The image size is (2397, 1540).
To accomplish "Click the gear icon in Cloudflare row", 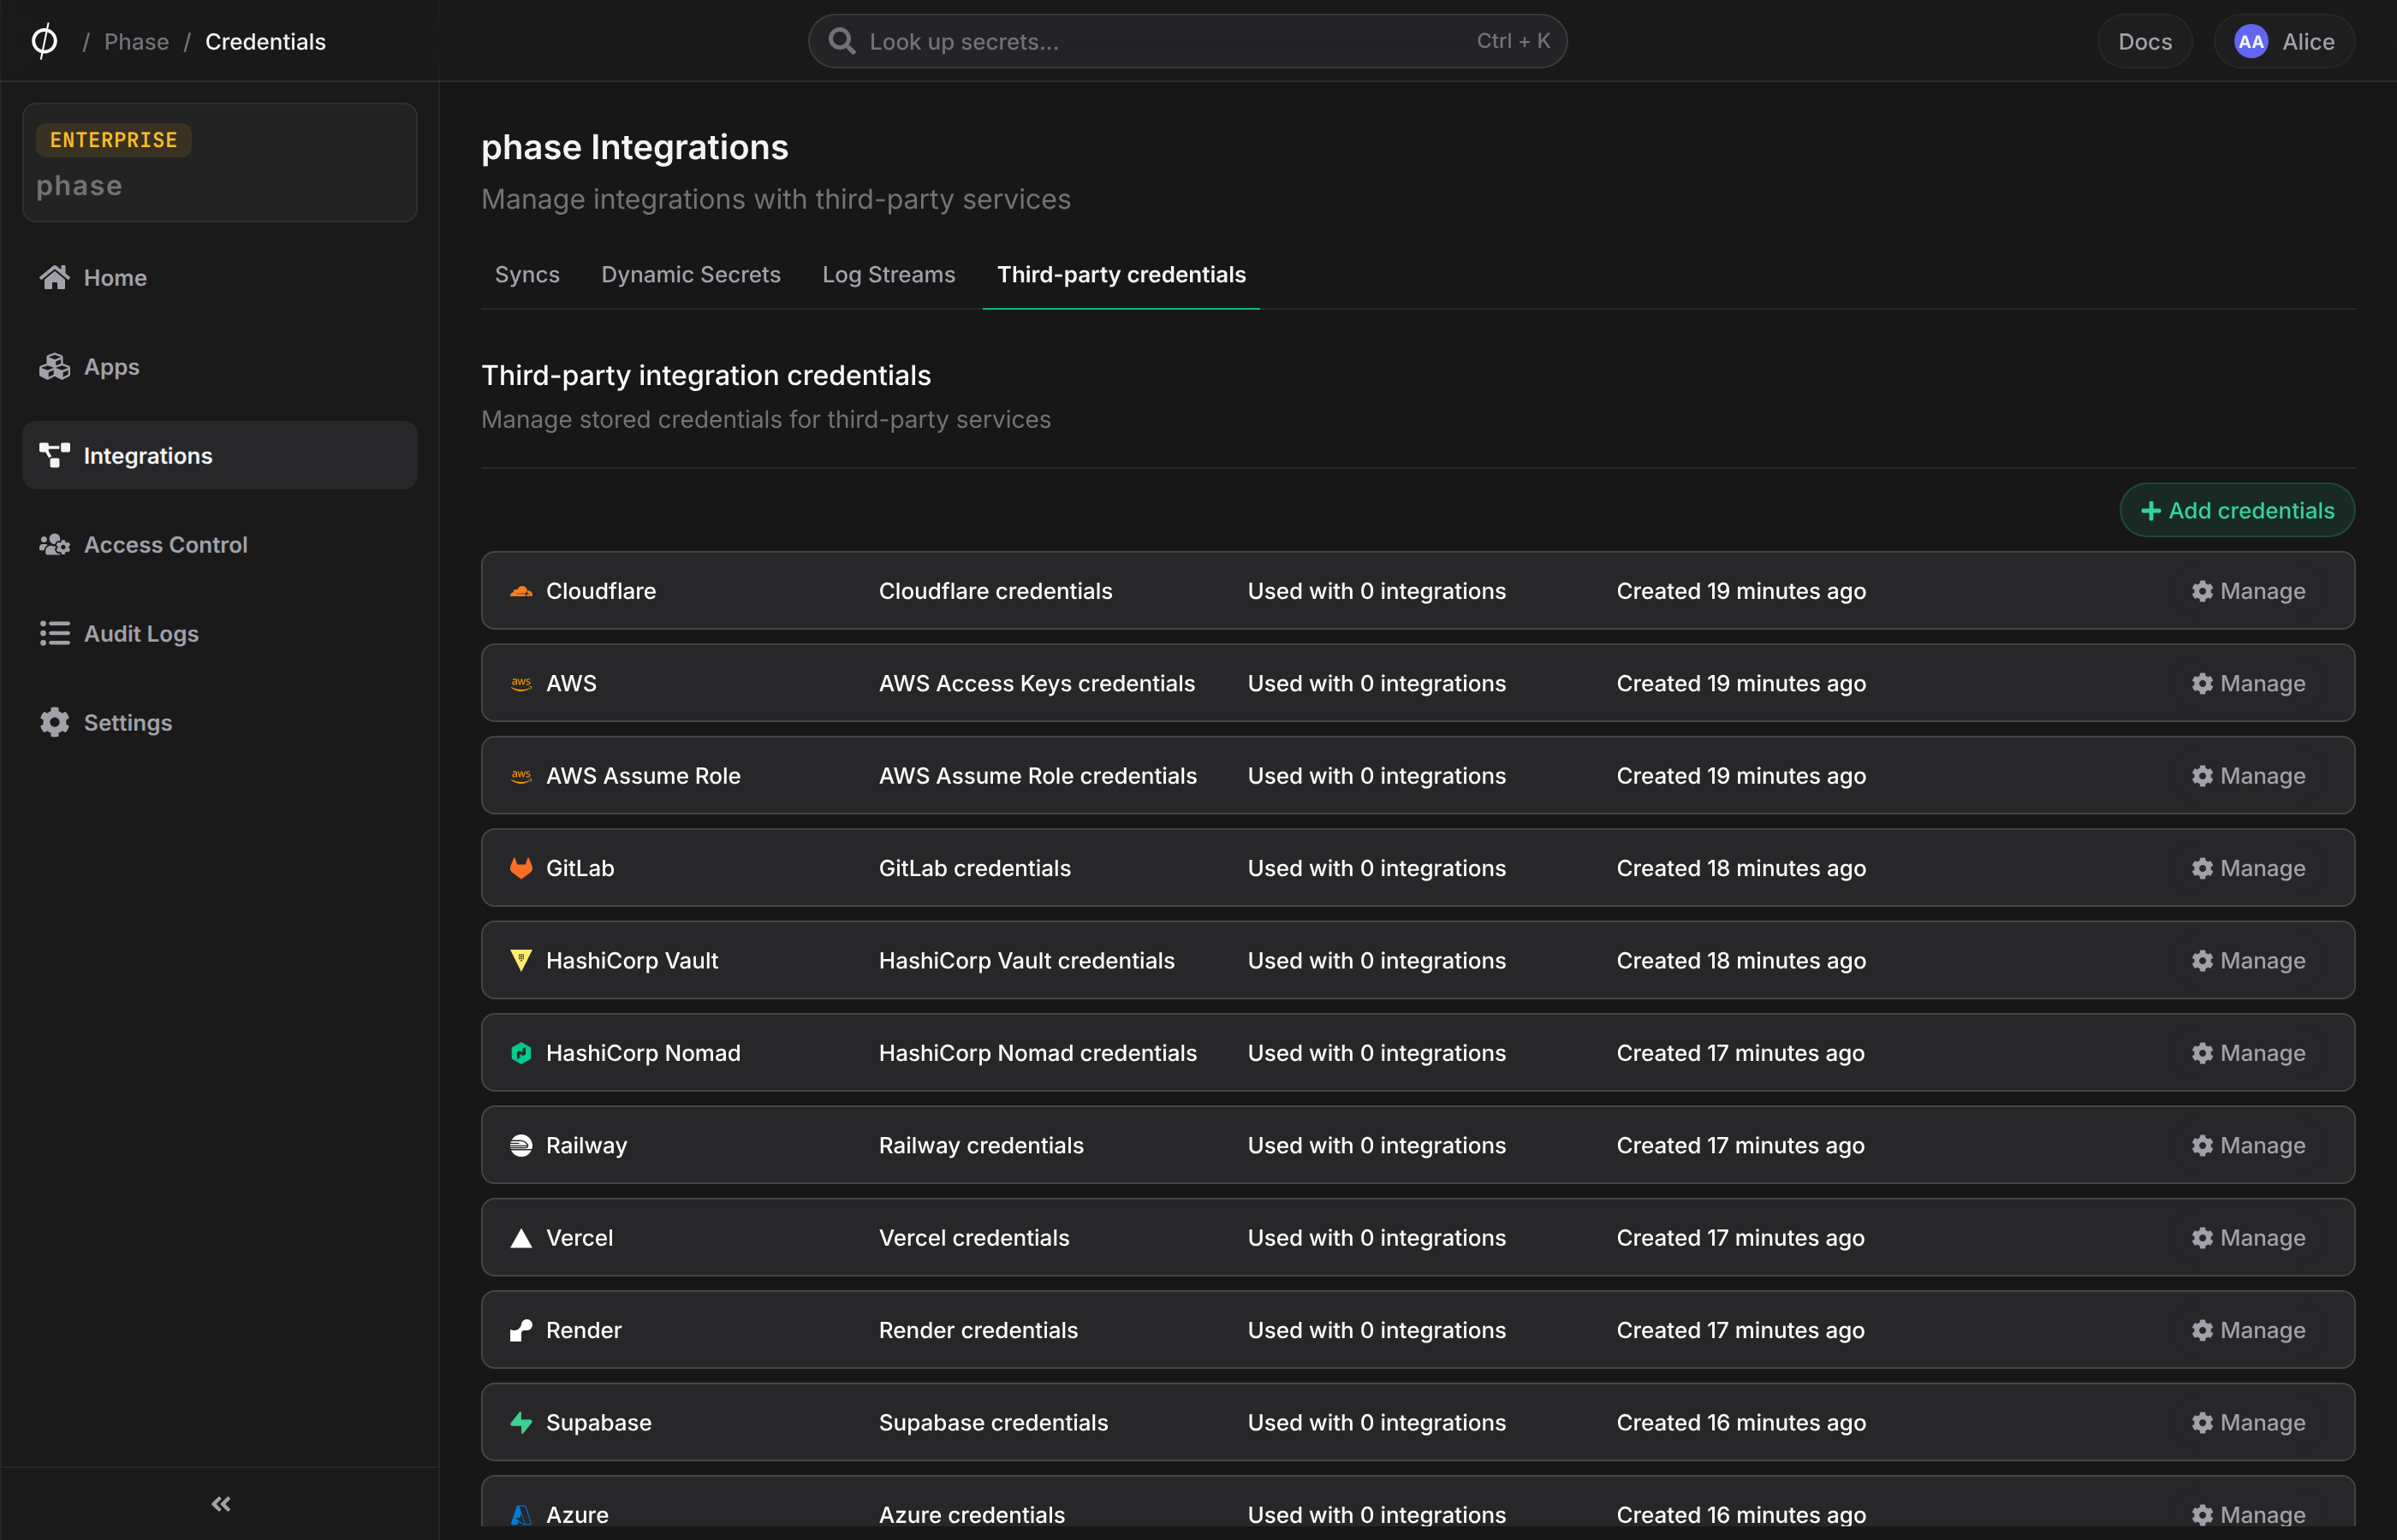I will tap(2202, 591).
